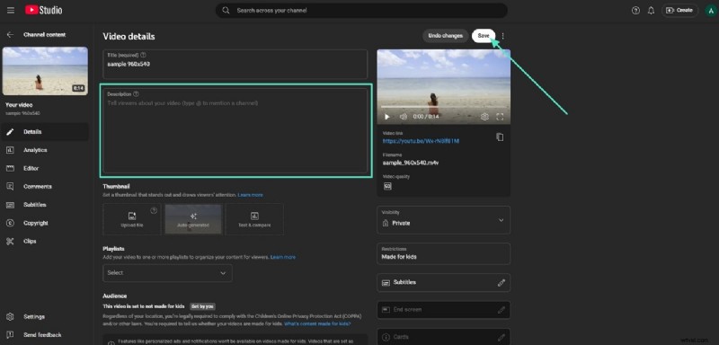
Task: Copy the video link icon
Action: coord(500,137)
